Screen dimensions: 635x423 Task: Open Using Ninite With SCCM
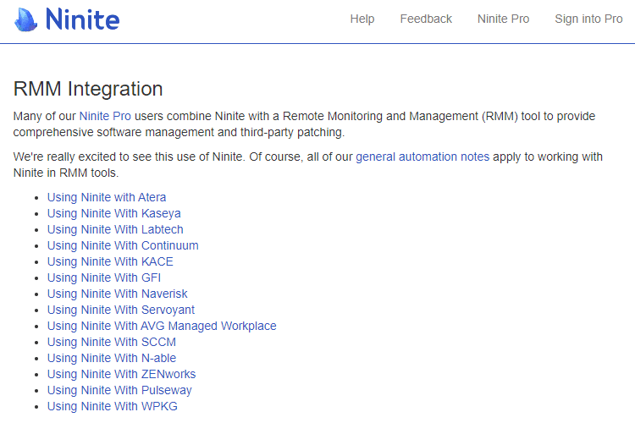click(x=112, y=342)
